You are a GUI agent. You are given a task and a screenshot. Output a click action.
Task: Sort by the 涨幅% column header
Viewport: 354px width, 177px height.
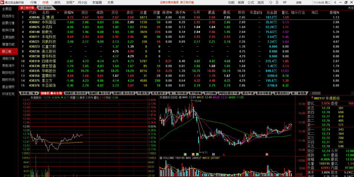pos(69,13)
